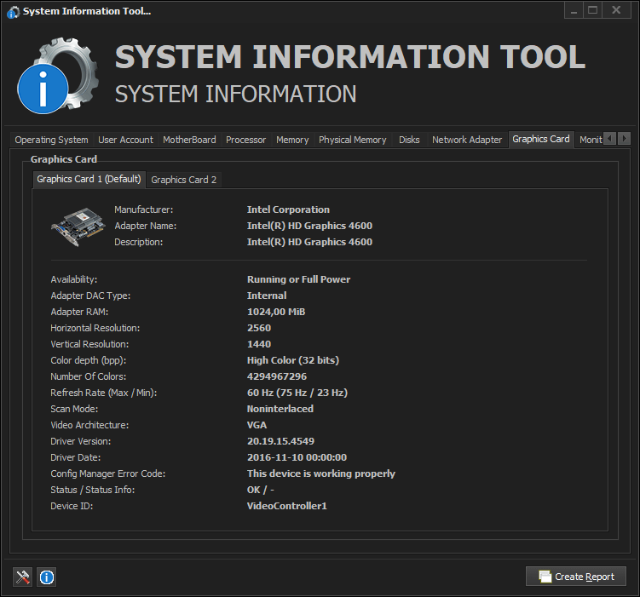Select the Graphics Card main tab
The width and height of the screenshot is (640, 597).
click(541, 139)
